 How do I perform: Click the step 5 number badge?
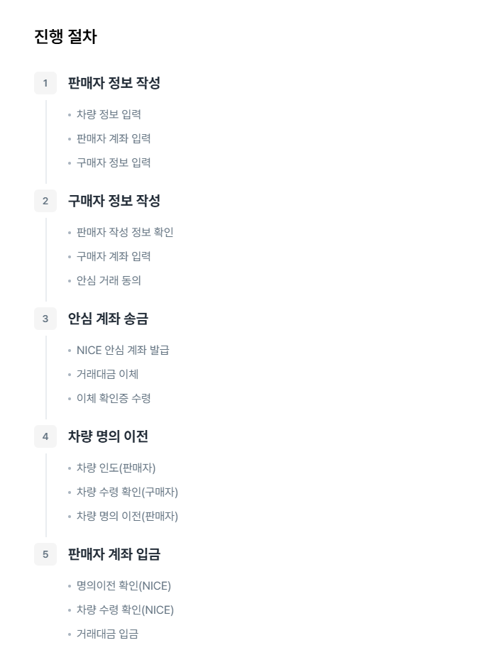click(45, 554)
